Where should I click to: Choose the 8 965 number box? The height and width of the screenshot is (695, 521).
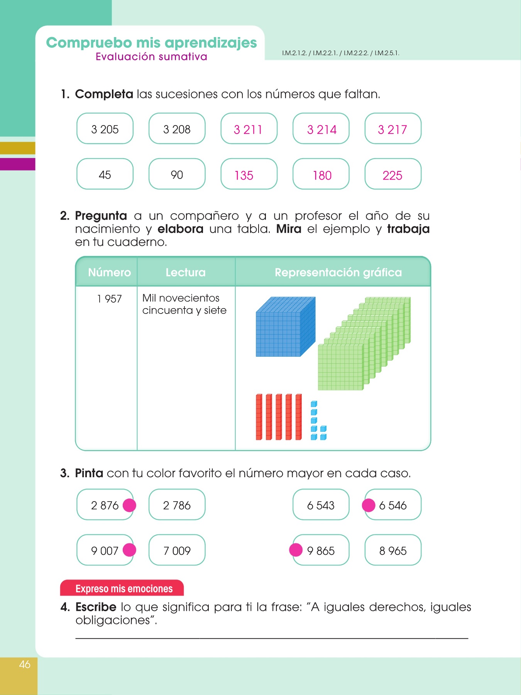[392, 550]
